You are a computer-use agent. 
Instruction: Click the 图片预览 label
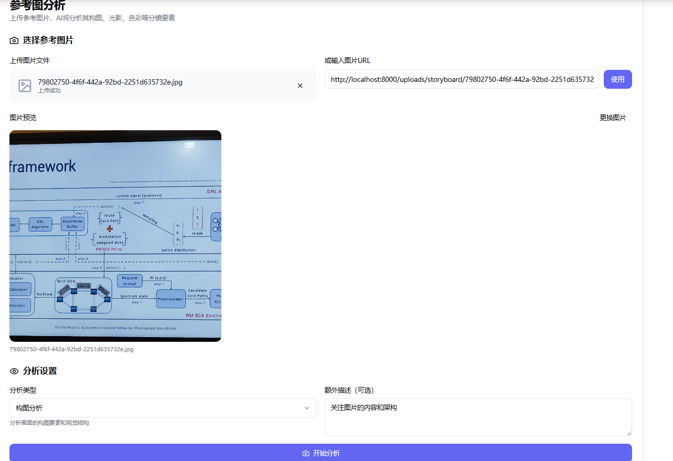[23, 118]
